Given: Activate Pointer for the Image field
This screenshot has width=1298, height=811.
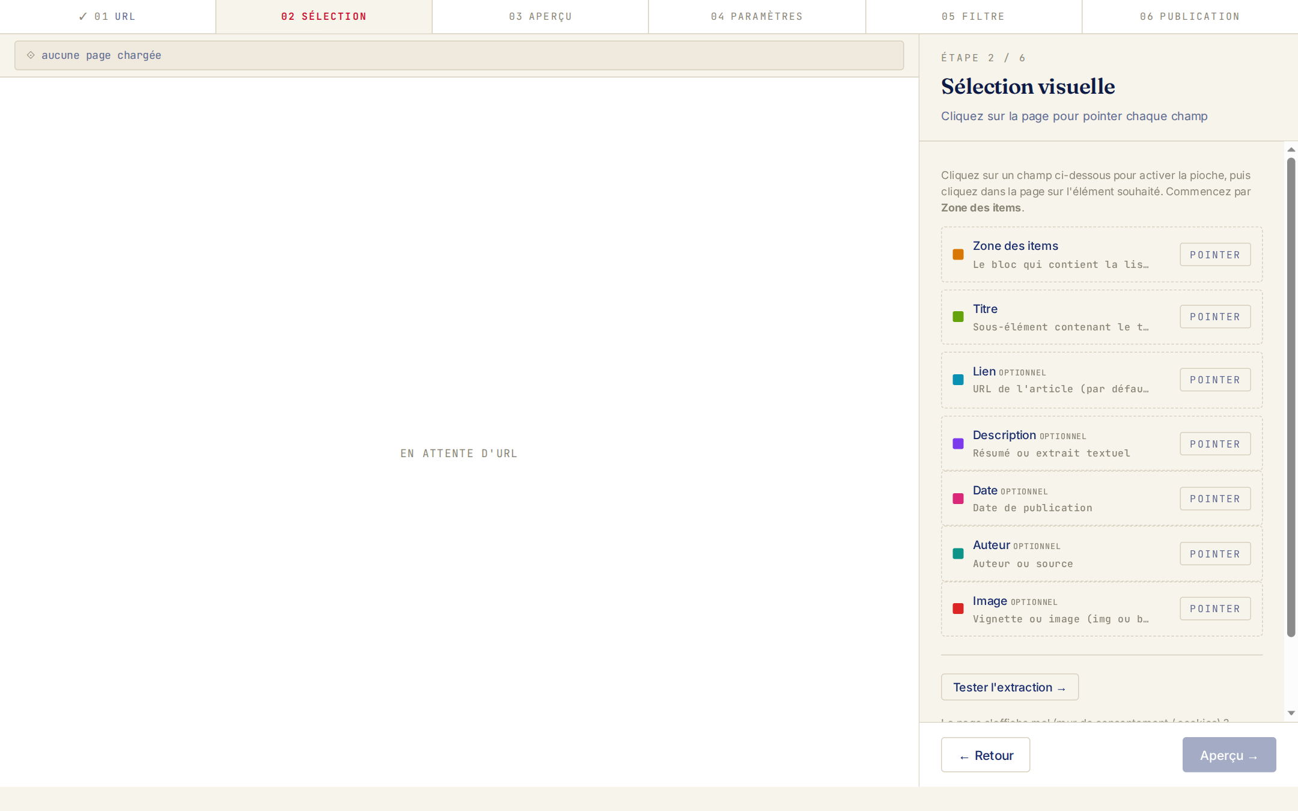Looking at the screenshot, I should [x=1215, y=609].
